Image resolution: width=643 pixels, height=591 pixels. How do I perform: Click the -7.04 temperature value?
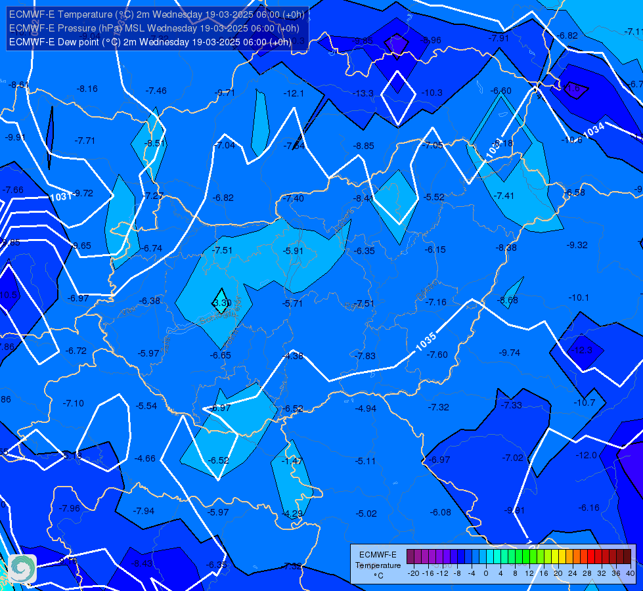[x=225, y=145]
